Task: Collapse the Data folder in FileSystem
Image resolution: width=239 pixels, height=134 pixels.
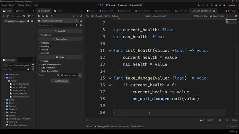Action: pyautogui.click(x=5, y=78)
